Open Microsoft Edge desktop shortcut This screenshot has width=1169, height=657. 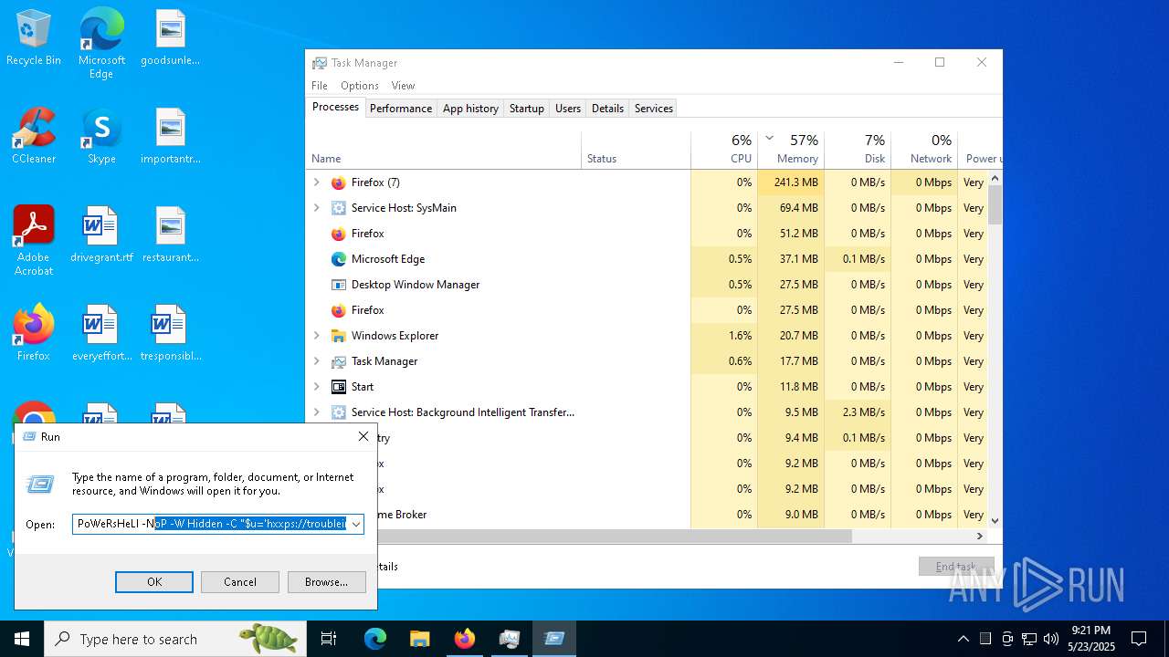coord(101,43)
